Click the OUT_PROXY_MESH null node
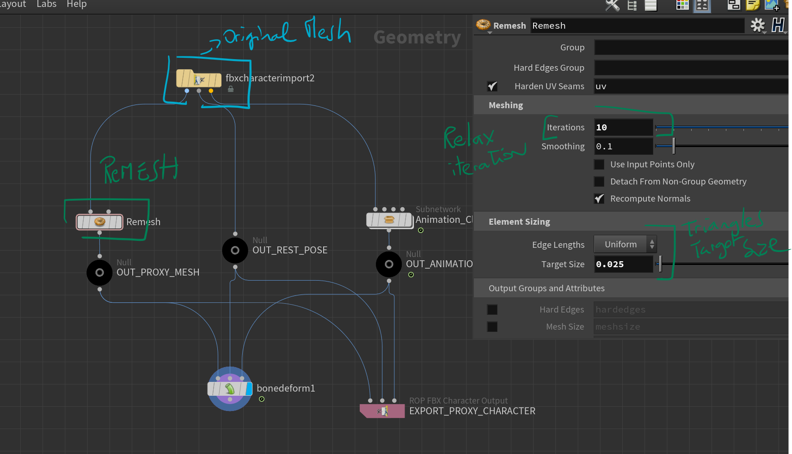Viewport: 792px width, 454px height. click(x=99, y=273)
